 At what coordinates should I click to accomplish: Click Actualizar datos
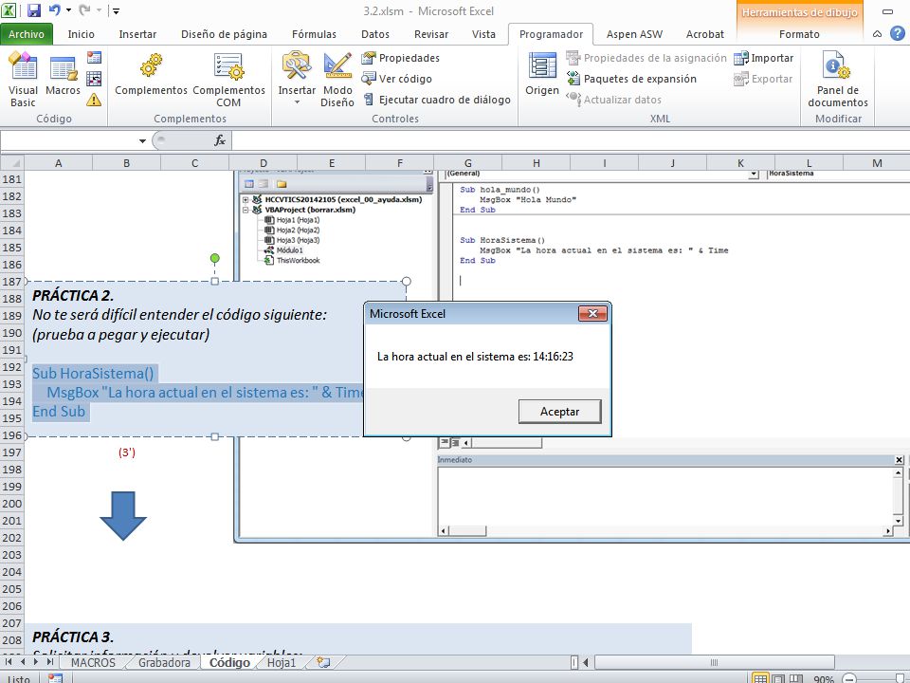click(614, 100)
